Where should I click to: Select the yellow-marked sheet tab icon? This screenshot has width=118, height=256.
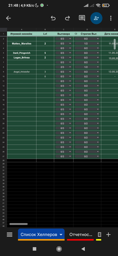tap(99, 235)
